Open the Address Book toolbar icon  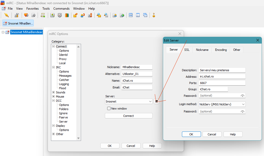point(52,15)
